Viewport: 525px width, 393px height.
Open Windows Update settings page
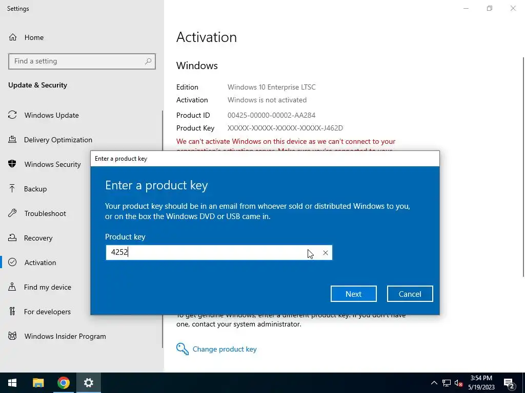(x=51, y=115)
